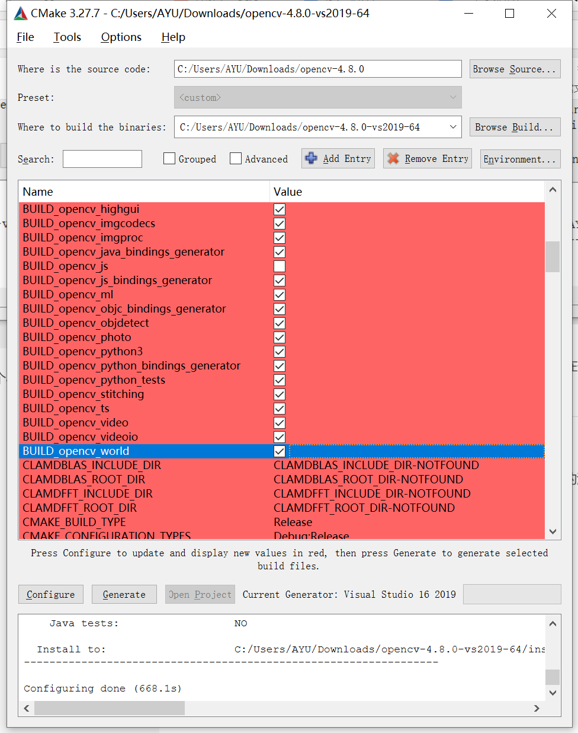
Task: Enable the Advanced checkbox
Action: point(236,158)
